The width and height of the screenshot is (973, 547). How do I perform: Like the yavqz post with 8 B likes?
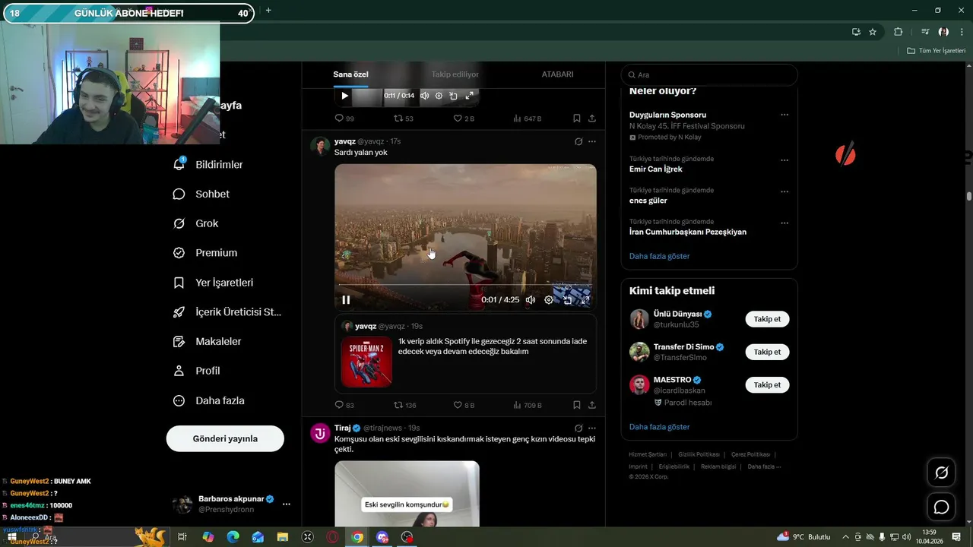click(x=464, y=405)
